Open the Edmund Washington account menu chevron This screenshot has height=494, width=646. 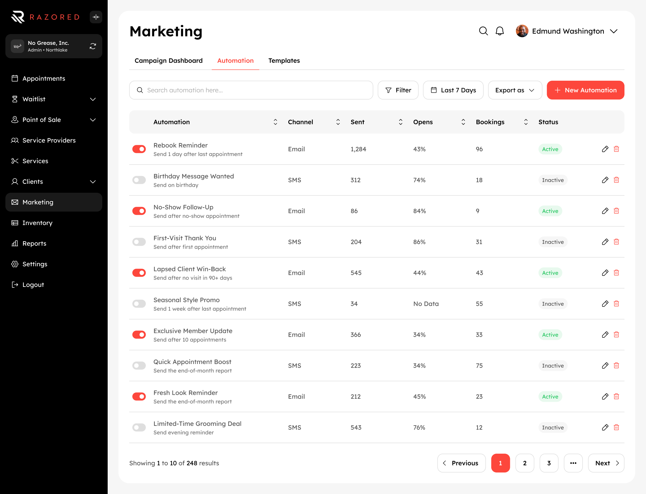(x=614, y=31)
